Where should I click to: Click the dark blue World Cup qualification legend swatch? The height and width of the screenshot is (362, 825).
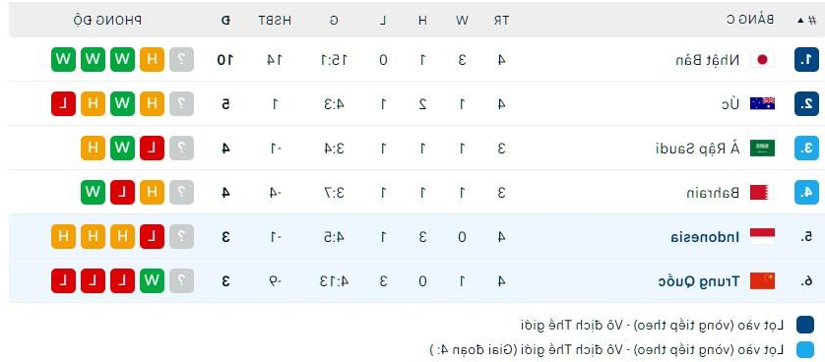805,325
